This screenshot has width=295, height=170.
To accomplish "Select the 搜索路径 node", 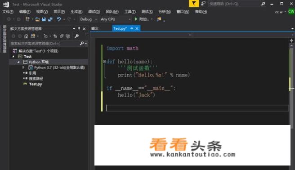I will tap(36, 78).
